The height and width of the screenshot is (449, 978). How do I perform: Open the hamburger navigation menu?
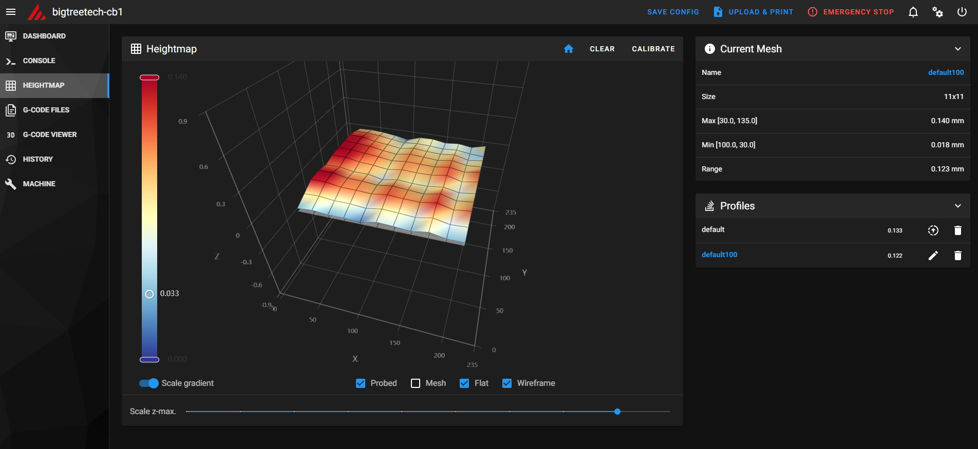click(x=11, y=12)
